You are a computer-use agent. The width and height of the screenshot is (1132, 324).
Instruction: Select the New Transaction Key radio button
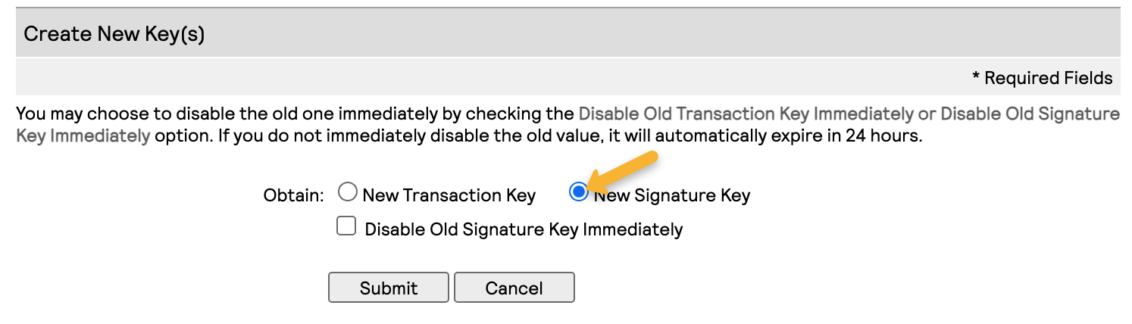348,192
